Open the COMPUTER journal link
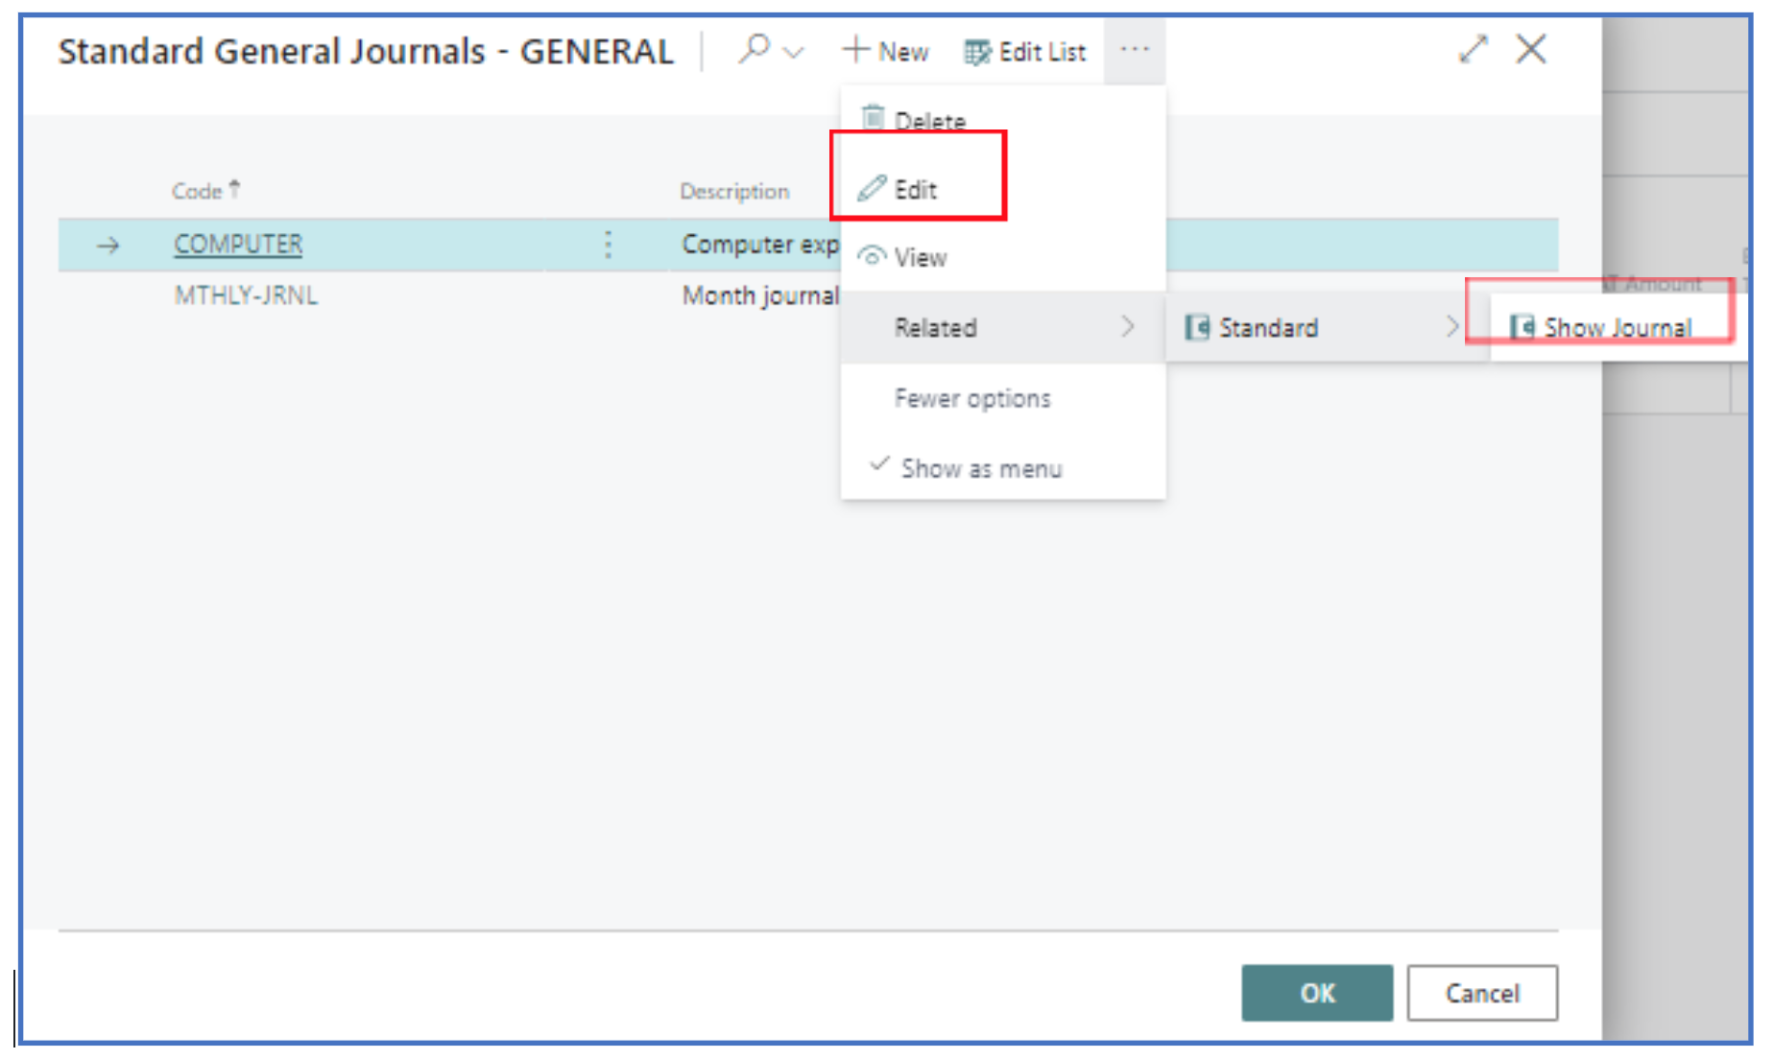Image resolution: width=1774 pixels, height=1059 pixels. click(238, 245)
